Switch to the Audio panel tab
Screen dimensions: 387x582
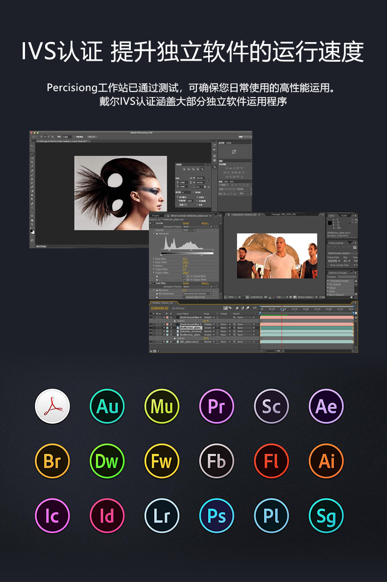pyautogui.click(x=344, y=216)
